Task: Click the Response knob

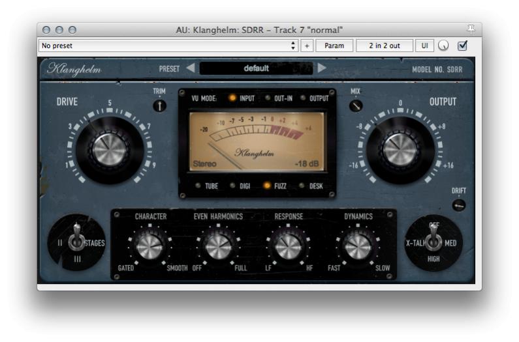Action: 288,246
